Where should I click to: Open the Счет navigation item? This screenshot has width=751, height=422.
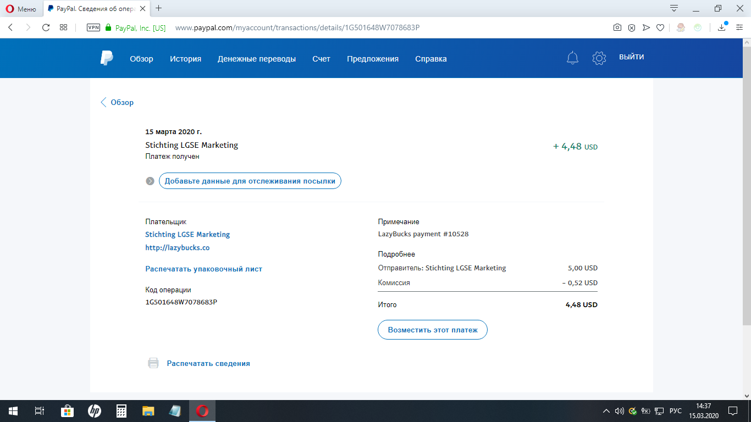(321, 59)
